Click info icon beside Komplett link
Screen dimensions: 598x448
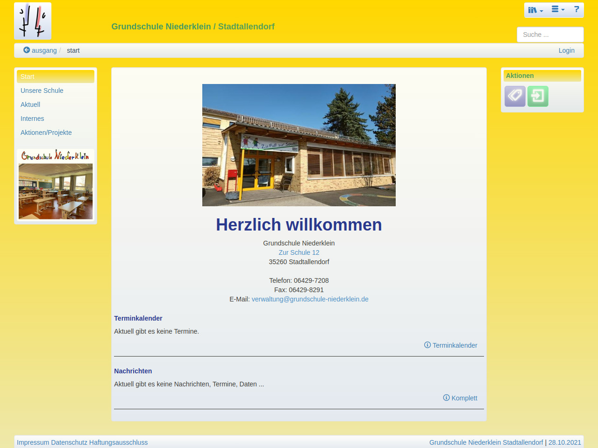[x=446, y=398]
